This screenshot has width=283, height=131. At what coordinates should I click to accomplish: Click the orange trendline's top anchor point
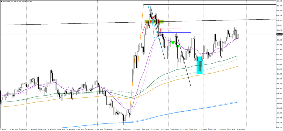click(143, 4)
